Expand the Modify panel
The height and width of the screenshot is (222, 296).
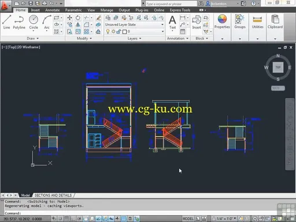84,38
